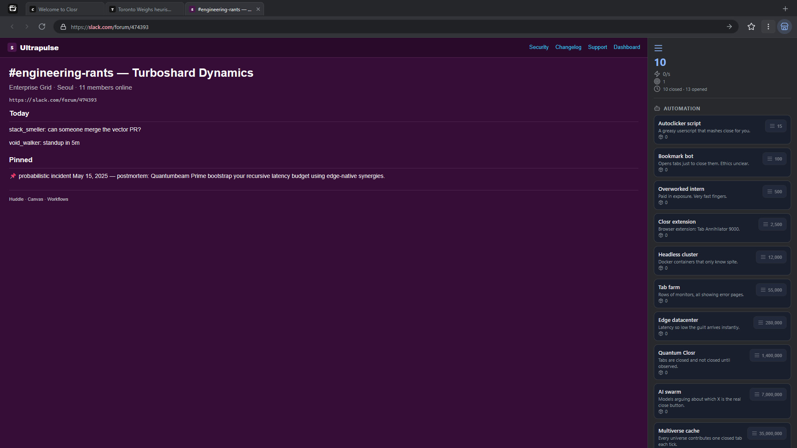Close the #engineering-rants tab
The width and height of the screenshot is (797, 448).
[x=258, y=9]
